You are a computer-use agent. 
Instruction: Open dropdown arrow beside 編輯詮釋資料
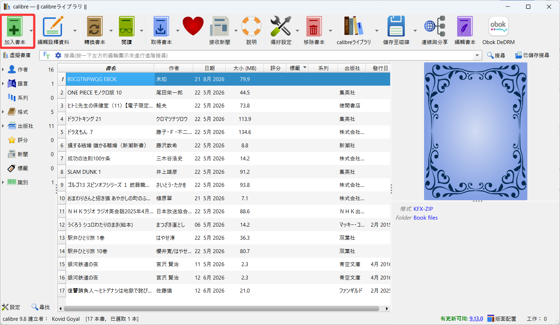(x=75, y=31)
